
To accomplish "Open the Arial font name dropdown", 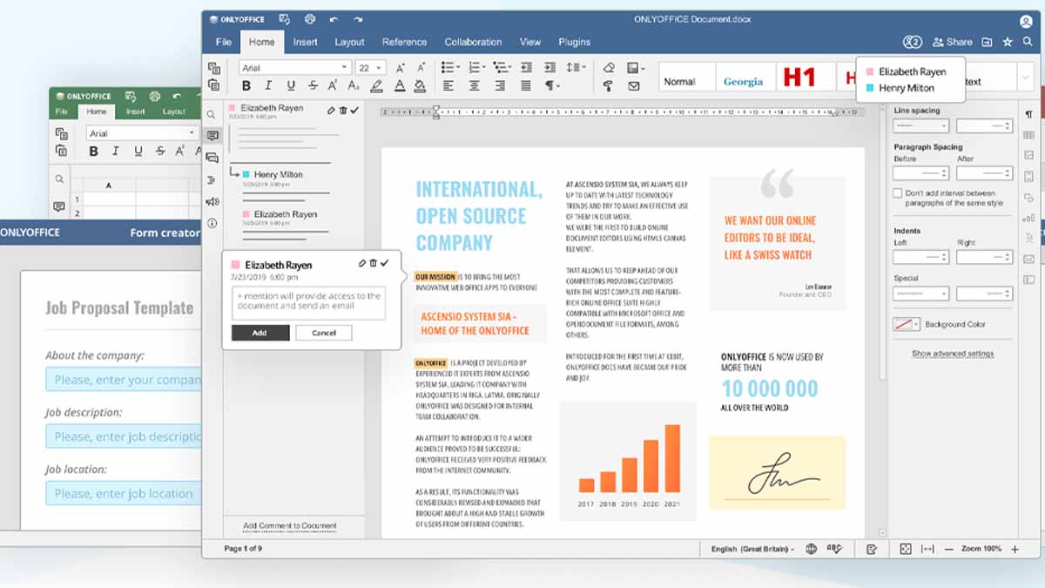I will 345,67.
